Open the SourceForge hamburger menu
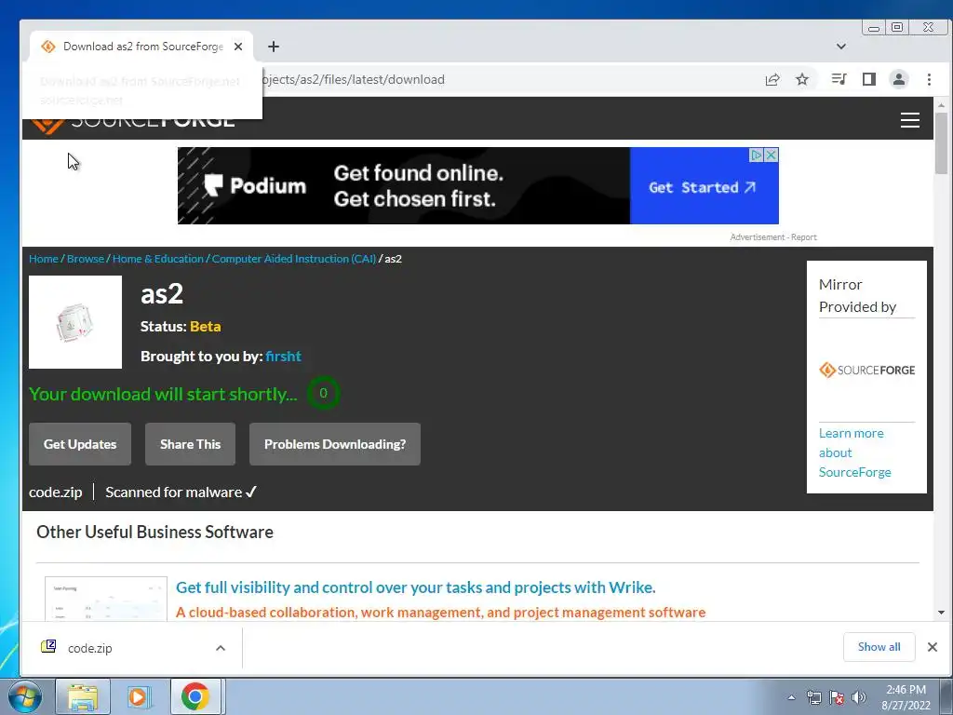This screenshot has width=953, height=715. coord(910,120)
